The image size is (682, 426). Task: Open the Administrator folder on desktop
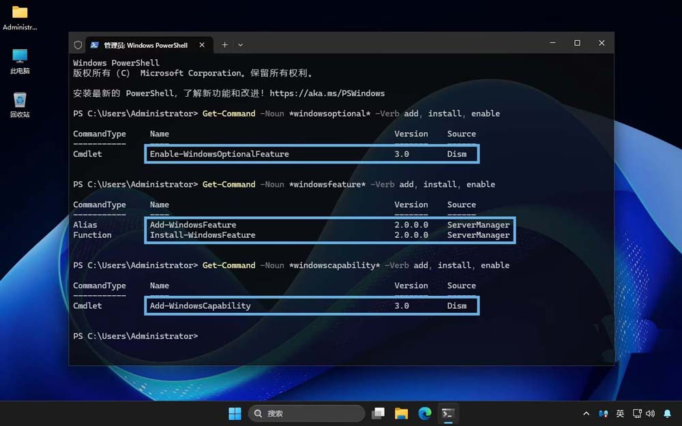[20, 18]
